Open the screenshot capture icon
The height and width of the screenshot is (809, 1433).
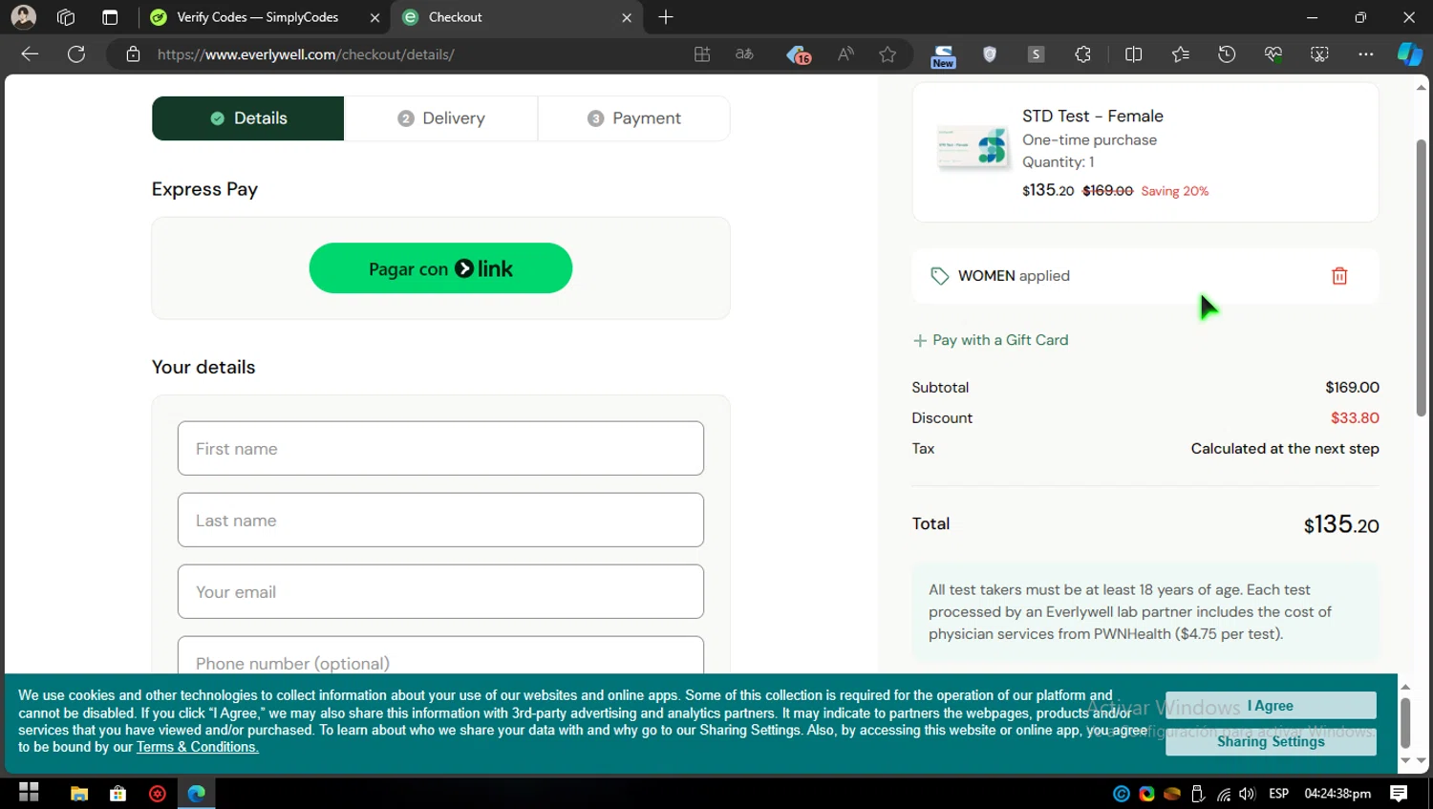(x=1319, y=54)
